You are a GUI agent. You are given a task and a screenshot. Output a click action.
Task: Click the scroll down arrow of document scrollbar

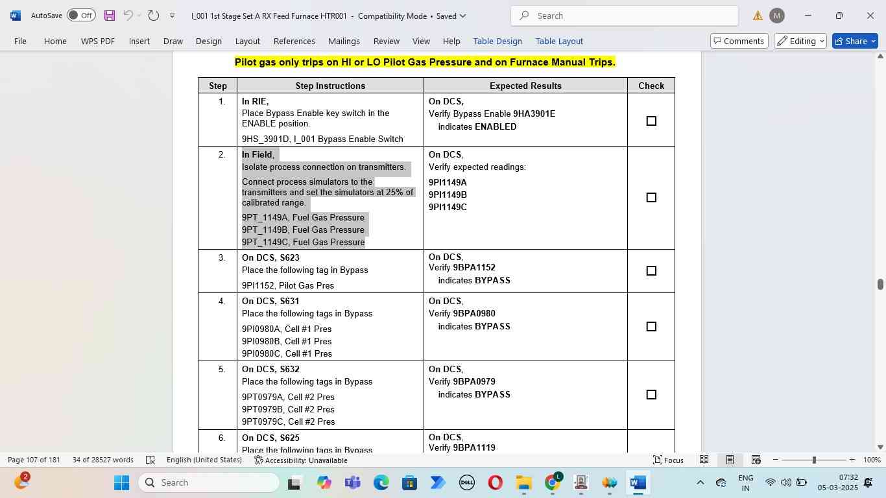coord(880,447)
